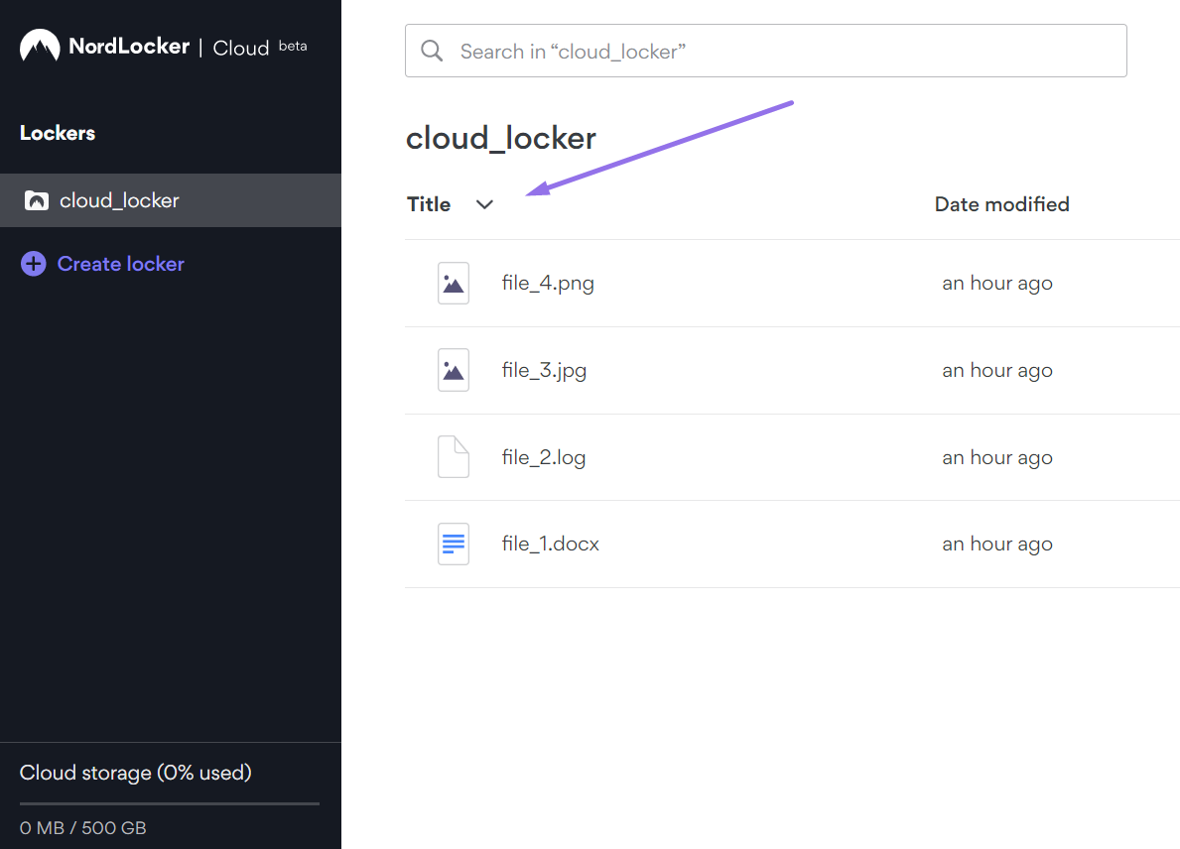
Task: Click the cloud_locker page heading
Action: click(x=501, y=139)
